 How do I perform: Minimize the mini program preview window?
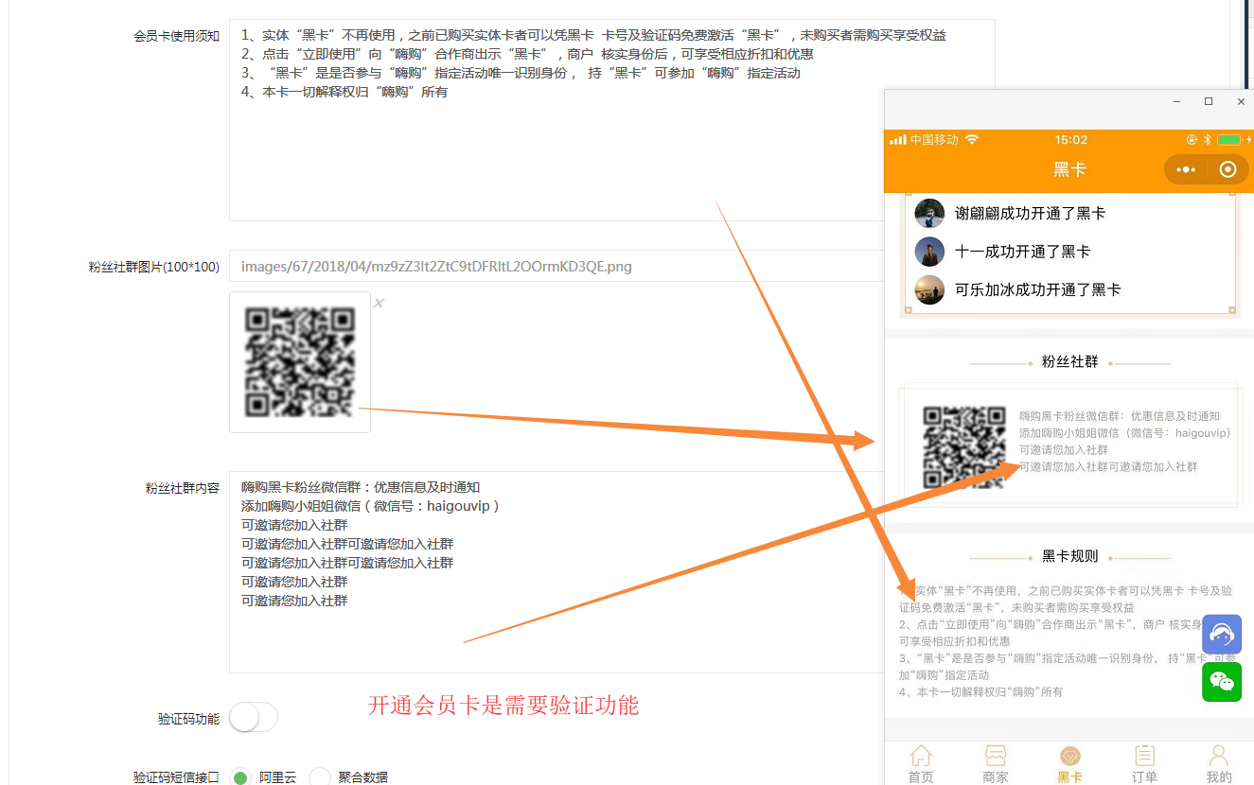tap(1177, 101)
